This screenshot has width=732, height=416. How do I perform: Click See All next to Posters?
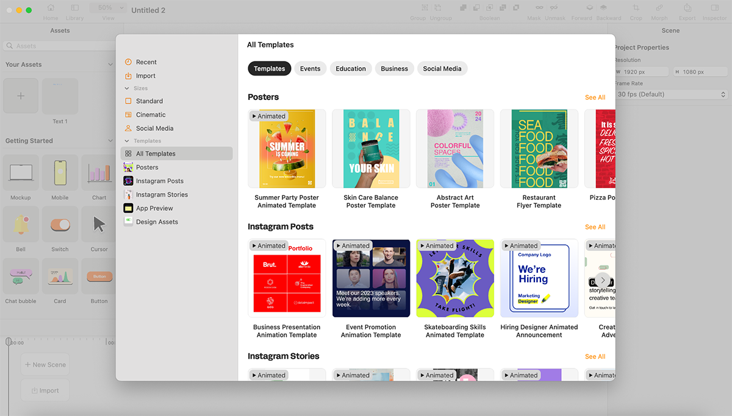point(595,97)
